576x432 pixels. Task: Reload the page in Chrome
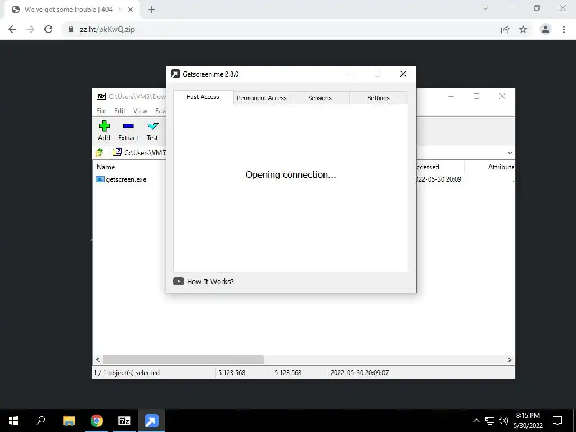coord(48,29)
